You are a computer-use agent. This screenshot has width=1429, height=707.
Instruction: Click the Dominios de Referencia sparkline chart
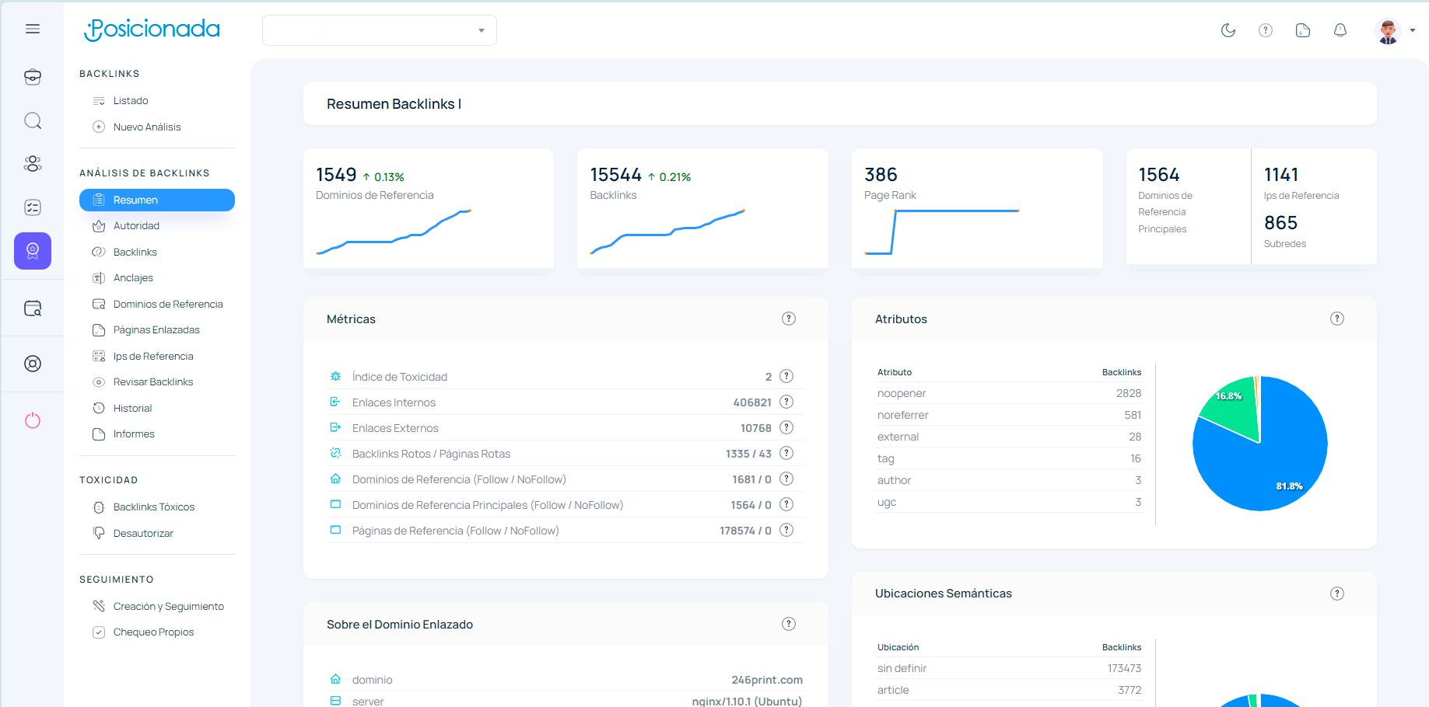pyautogui.click(x=394, y=232)
